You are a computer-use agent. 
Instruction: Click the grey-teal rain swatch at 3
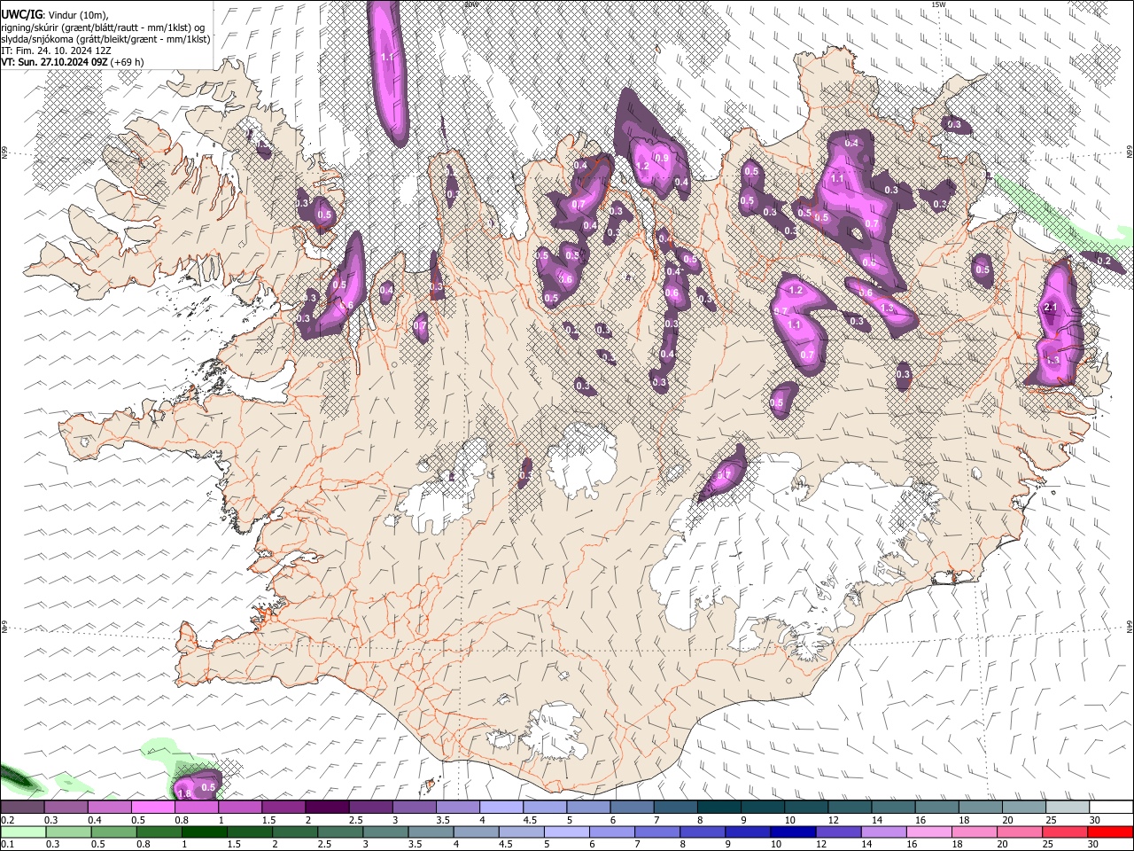coord(386,831)
